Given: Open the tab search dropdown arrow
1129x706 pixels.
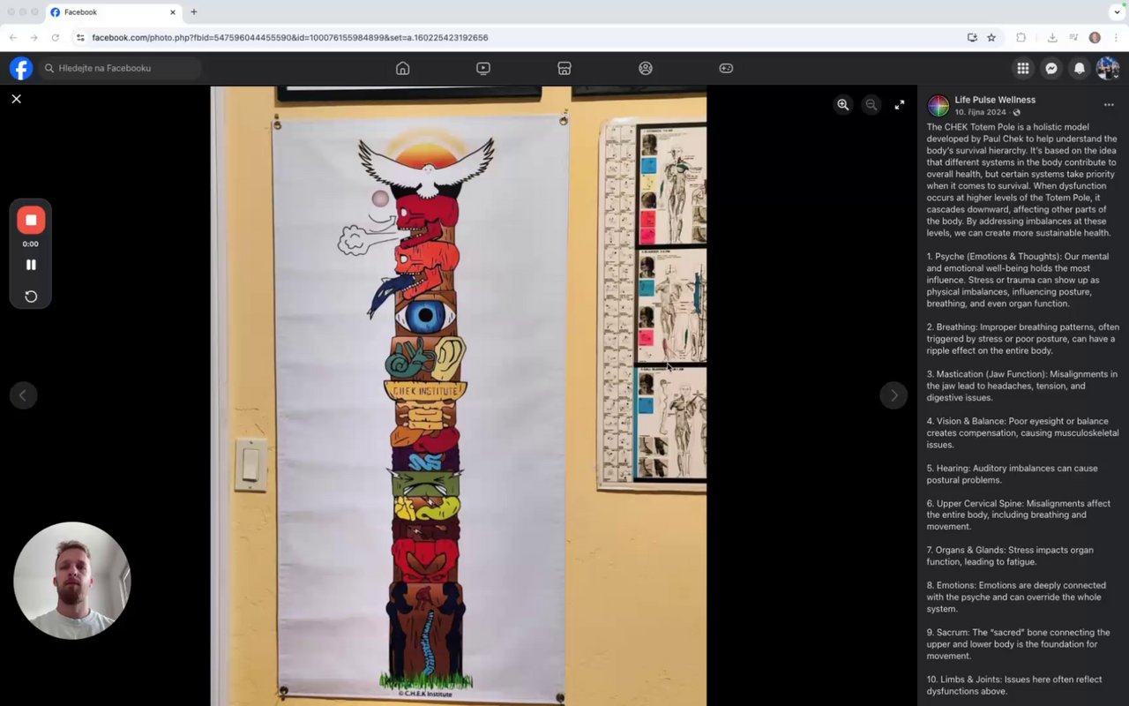Looking at the screenshot, I should 1118,12.
